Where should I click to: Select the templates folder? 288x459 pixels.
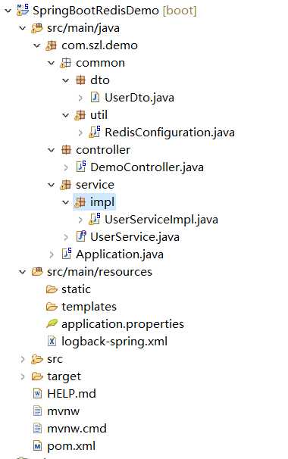pyautogui.click(x=89, y=307)
